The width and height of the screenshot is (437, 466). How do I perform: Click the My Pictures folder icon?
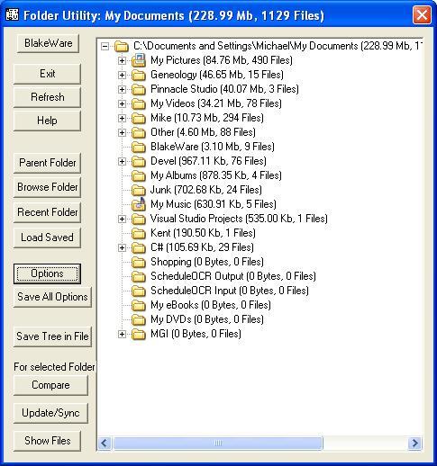(x=139, y=60)
